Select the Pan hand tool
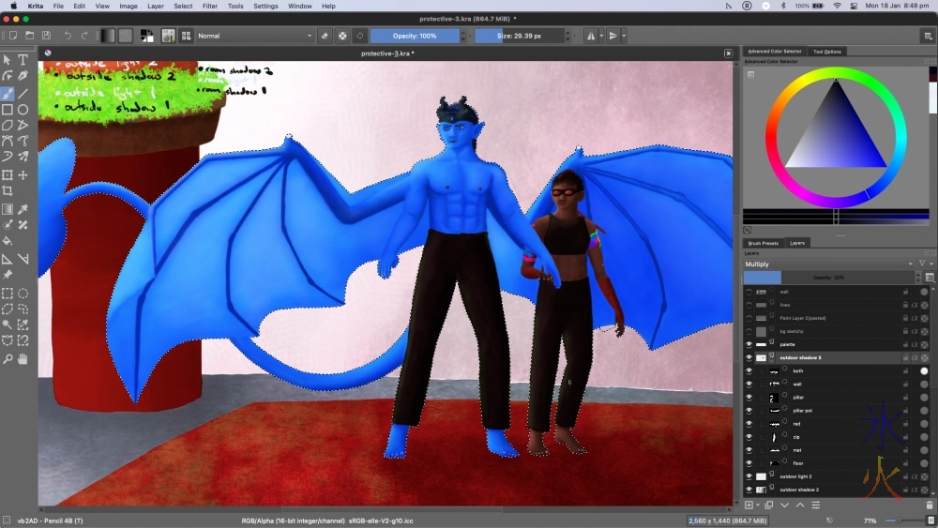Screen dimensions: 938x528 [x=23, y=359]
